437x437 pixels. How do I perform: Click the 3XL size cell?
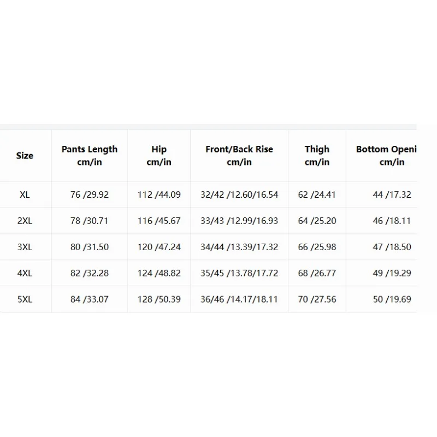pos(25,247)
